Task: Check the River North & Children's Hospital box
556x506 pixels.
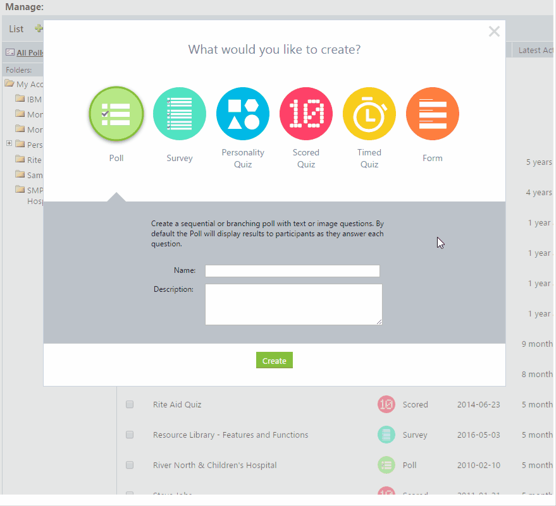Action: 130,465
